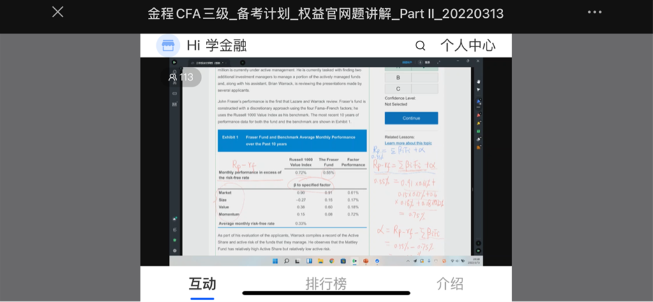Viewport: 653px width, 302px height.
Task: Click the gear icon in left sidebar
Action: [x=175, y=250]
